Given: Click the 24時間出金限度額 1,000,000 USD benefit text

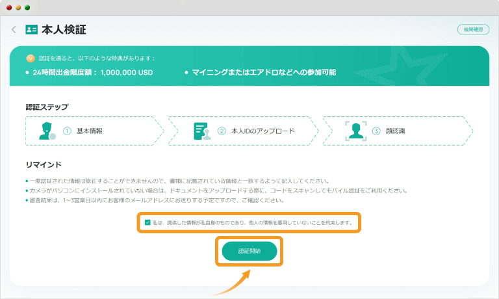Looking at the screenshot, I should [92, 72].
